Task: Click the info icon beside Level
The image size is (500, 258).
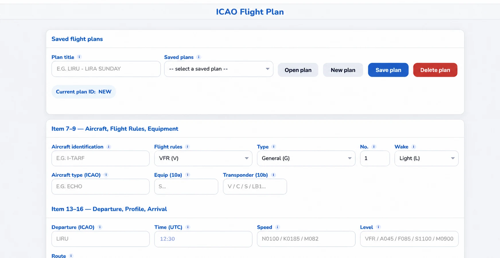Action: coord(378,227)
